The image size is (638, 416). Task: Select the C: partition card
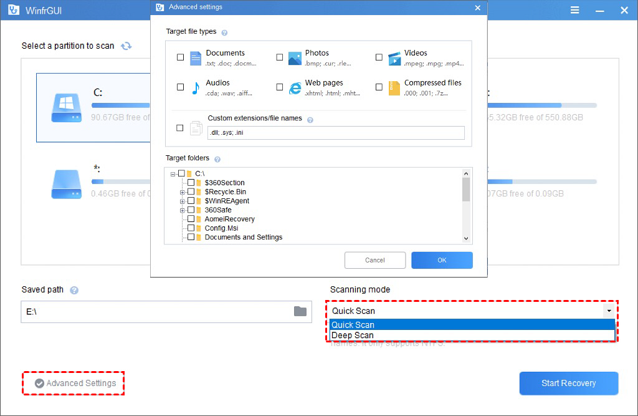pyautogui.click(x=93, y=108)
